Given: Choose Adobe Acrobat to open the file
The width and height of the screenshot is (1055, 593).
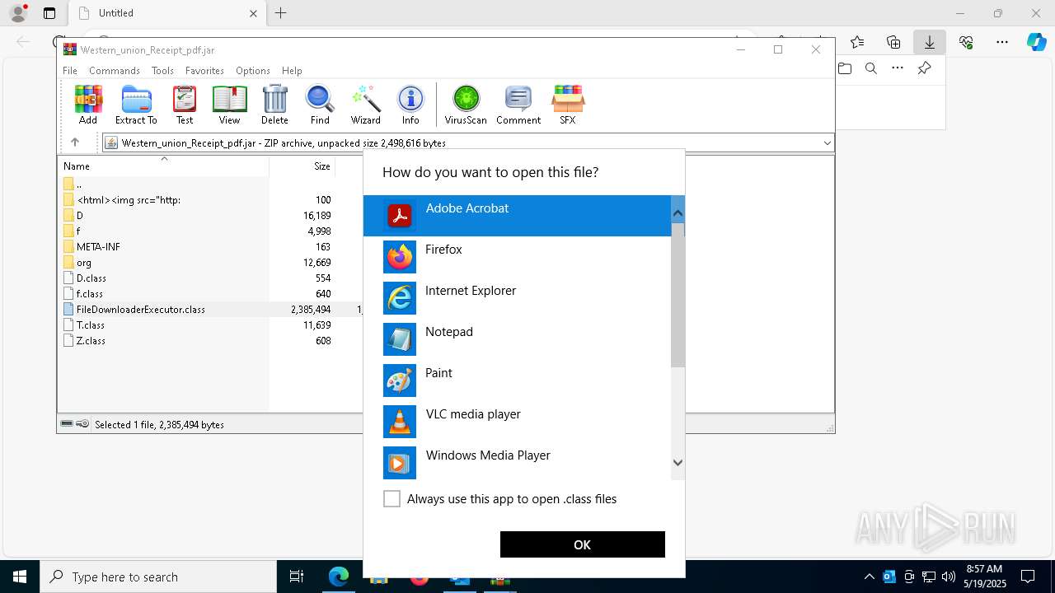Looking at the screenshot, I should pos(518,216).
